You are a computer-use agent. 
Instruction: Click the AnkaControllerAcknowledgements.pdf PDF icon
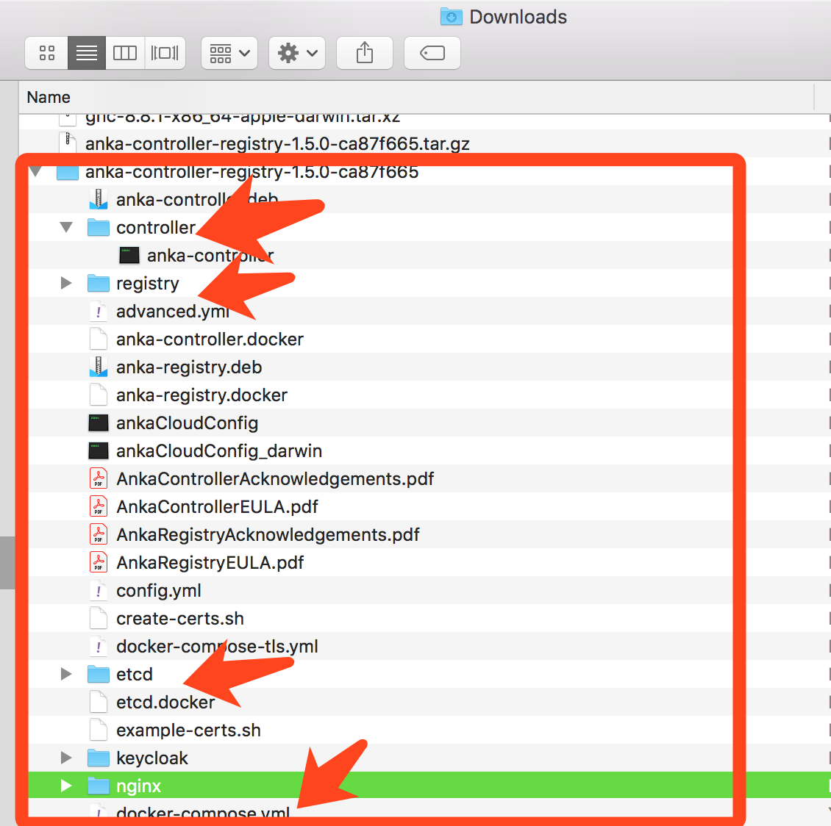99,478
